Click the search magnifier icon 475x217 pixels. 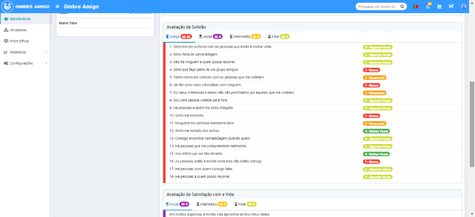pos(402,7)
